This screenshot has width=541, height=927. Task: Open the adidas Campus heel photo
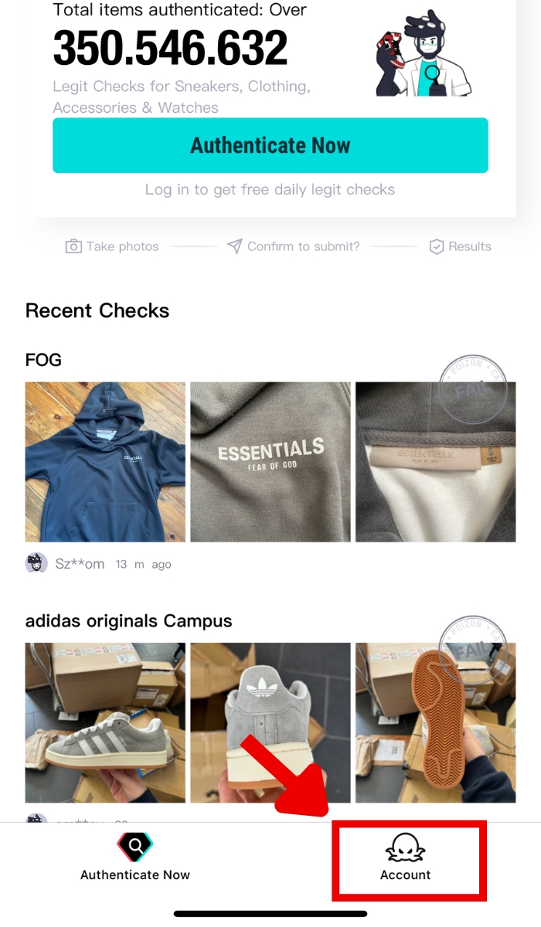[x=270, y=723]
